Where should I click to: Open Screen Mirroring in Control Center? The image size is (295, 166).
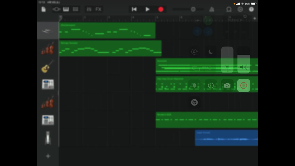(203, 68)
